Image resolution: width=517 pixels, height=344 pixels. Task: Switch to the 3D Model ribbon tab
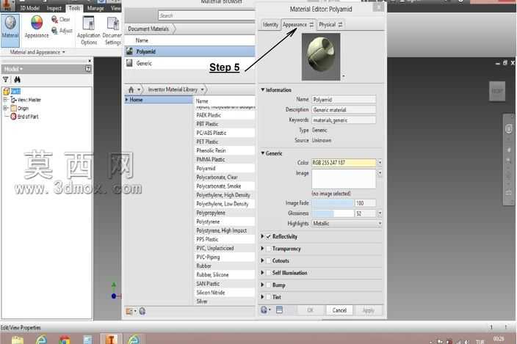click(x=29, y=8)
